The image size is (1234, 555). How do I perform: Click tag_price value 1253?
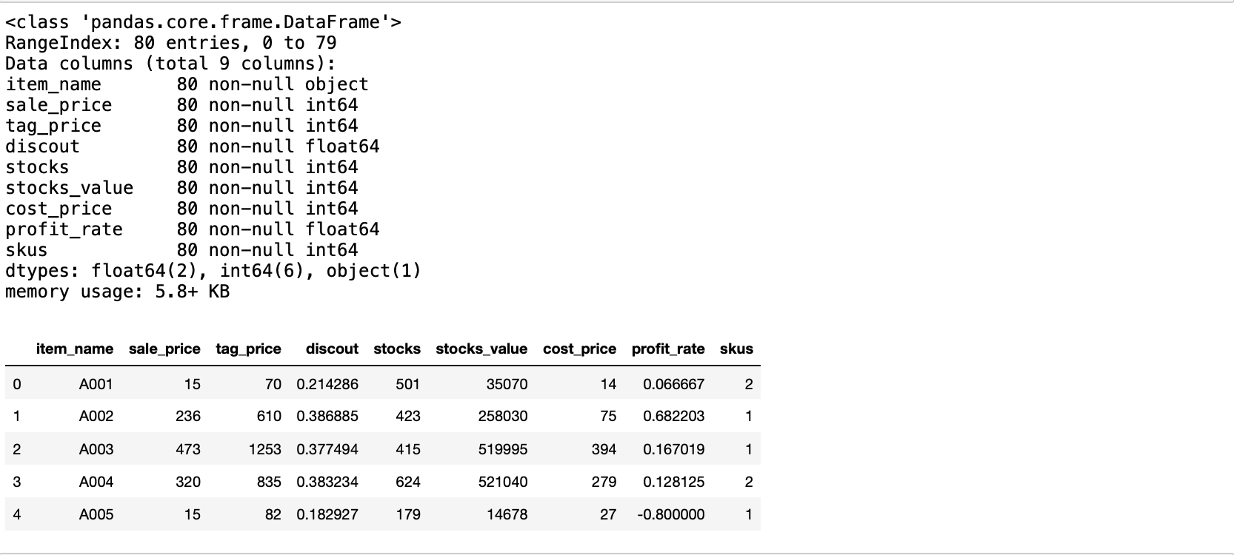click(x=265, y=449)
